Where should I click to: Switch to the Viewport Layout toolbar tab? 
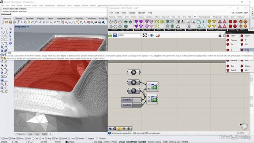[64, 19]
